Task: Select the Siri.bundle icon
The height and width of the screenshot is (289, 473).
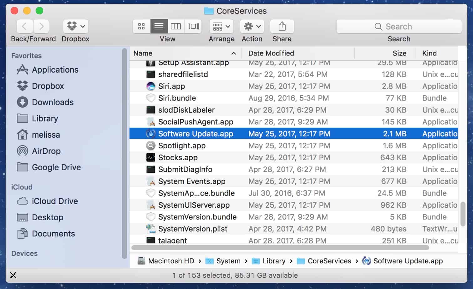Action: pyautogui.click(x=151, y=98)
